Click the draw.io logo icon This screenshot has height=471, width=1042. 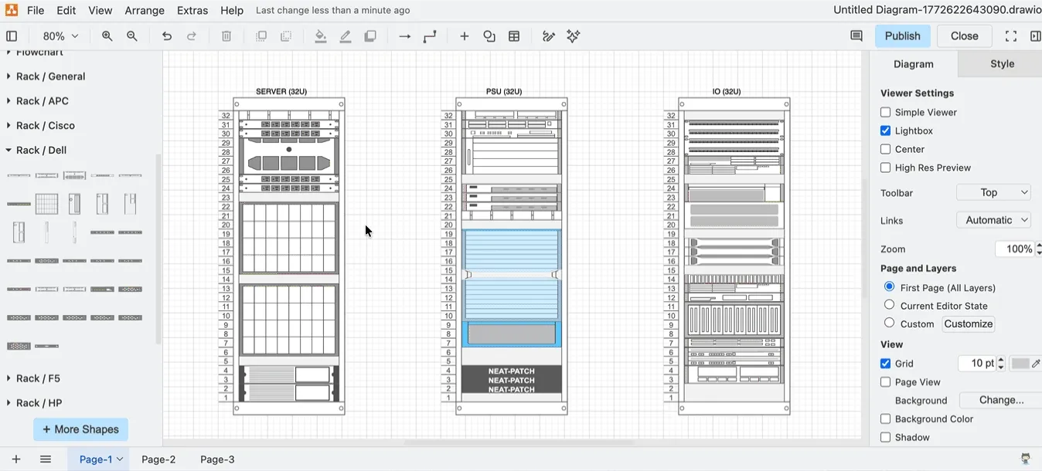(x=12, y=10)
